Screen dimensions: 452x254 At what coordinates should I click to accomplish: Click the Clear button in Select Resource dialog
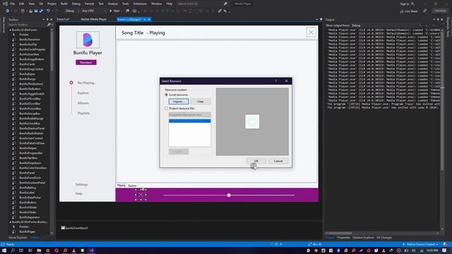(201, 102)
